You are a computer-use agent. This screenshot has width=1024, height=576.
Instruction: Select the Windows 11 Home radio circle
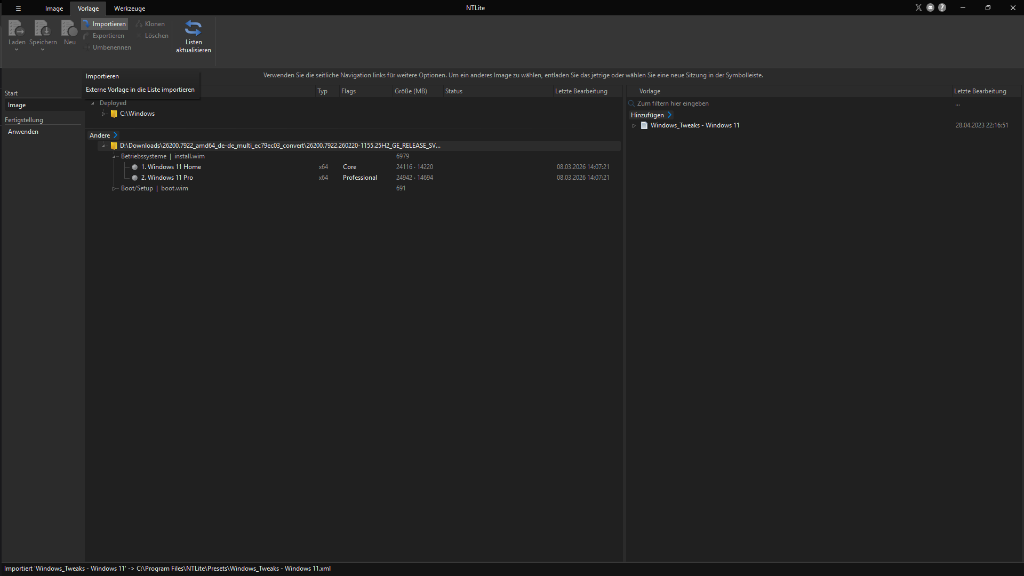coord(135,167)
